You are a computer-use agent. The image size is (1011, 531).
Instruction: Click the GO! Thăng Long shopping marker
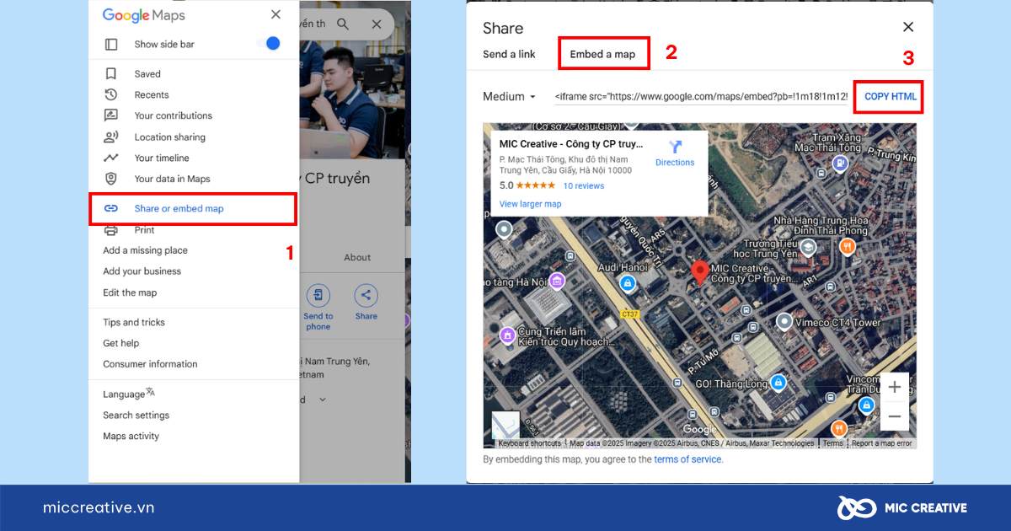point(778,383)
